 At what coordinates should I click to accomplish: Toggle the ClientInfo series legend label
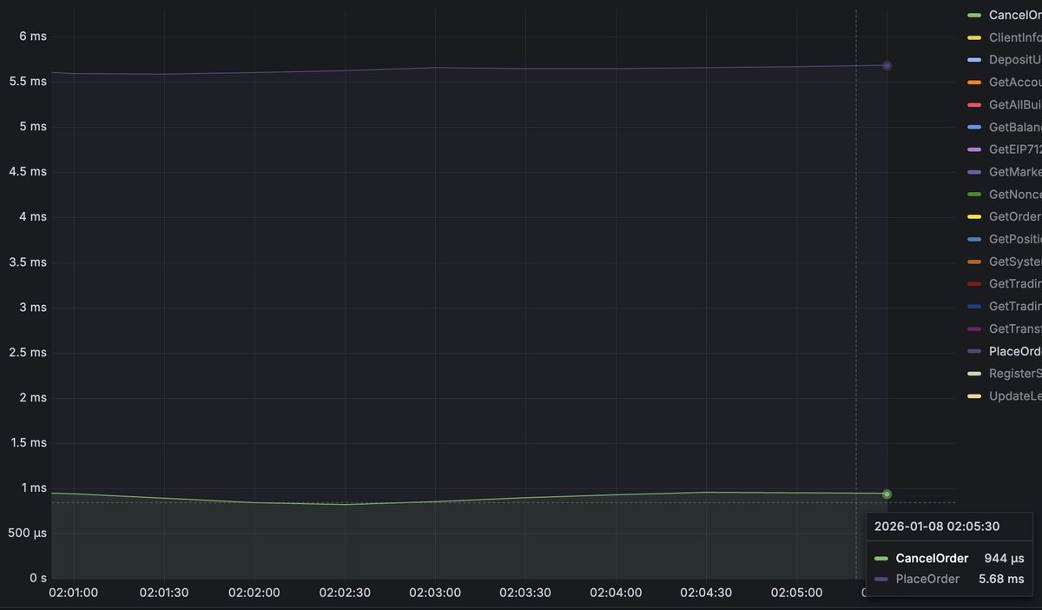point(1015,37)
